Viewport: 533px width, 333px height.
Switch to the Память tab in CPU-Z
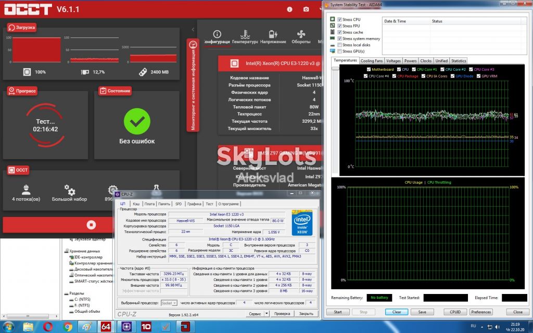tap(164, 204)
